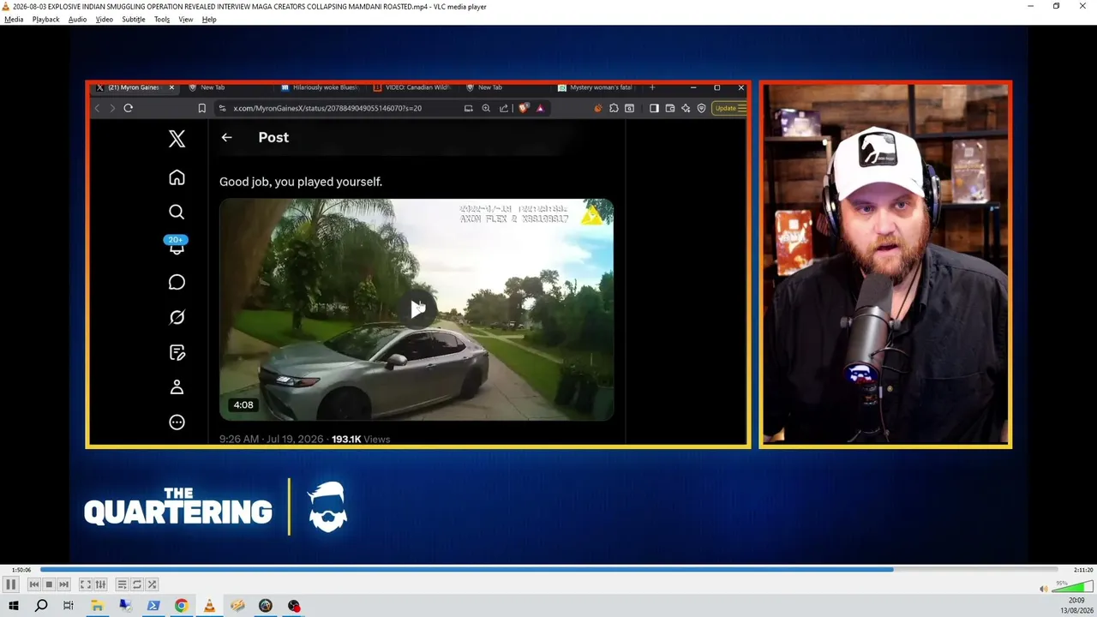This screenshot has width=1097, height=617.
Task: Click the play button on the bodycam video
Action: click(x=417, y=309)
